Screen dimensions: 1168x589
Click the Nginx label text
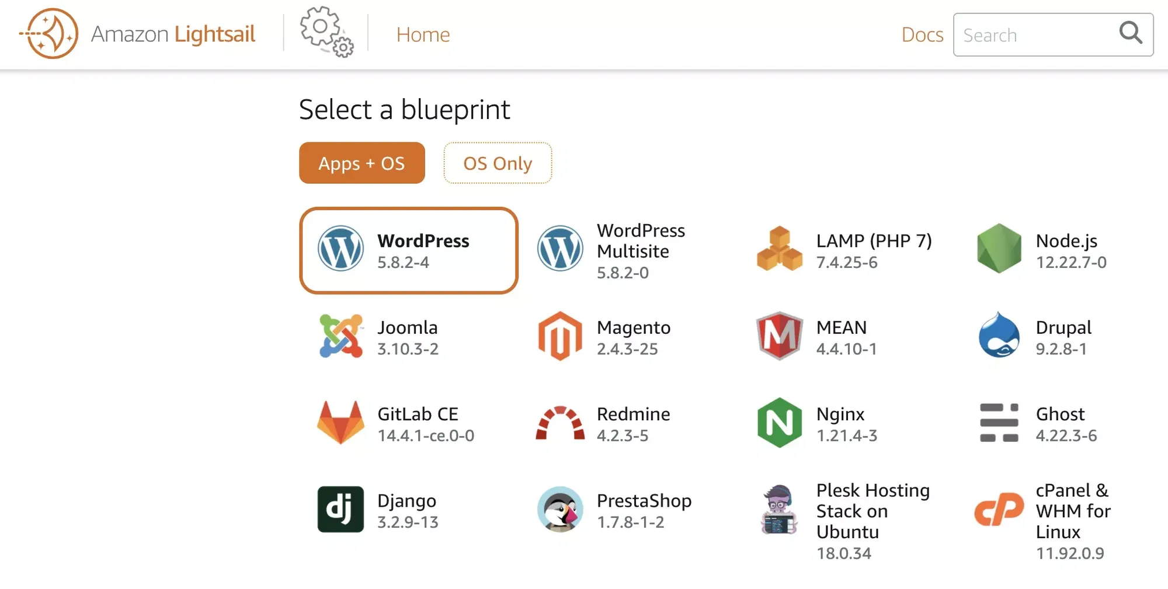pyautogui.click(x=840, y=414)
